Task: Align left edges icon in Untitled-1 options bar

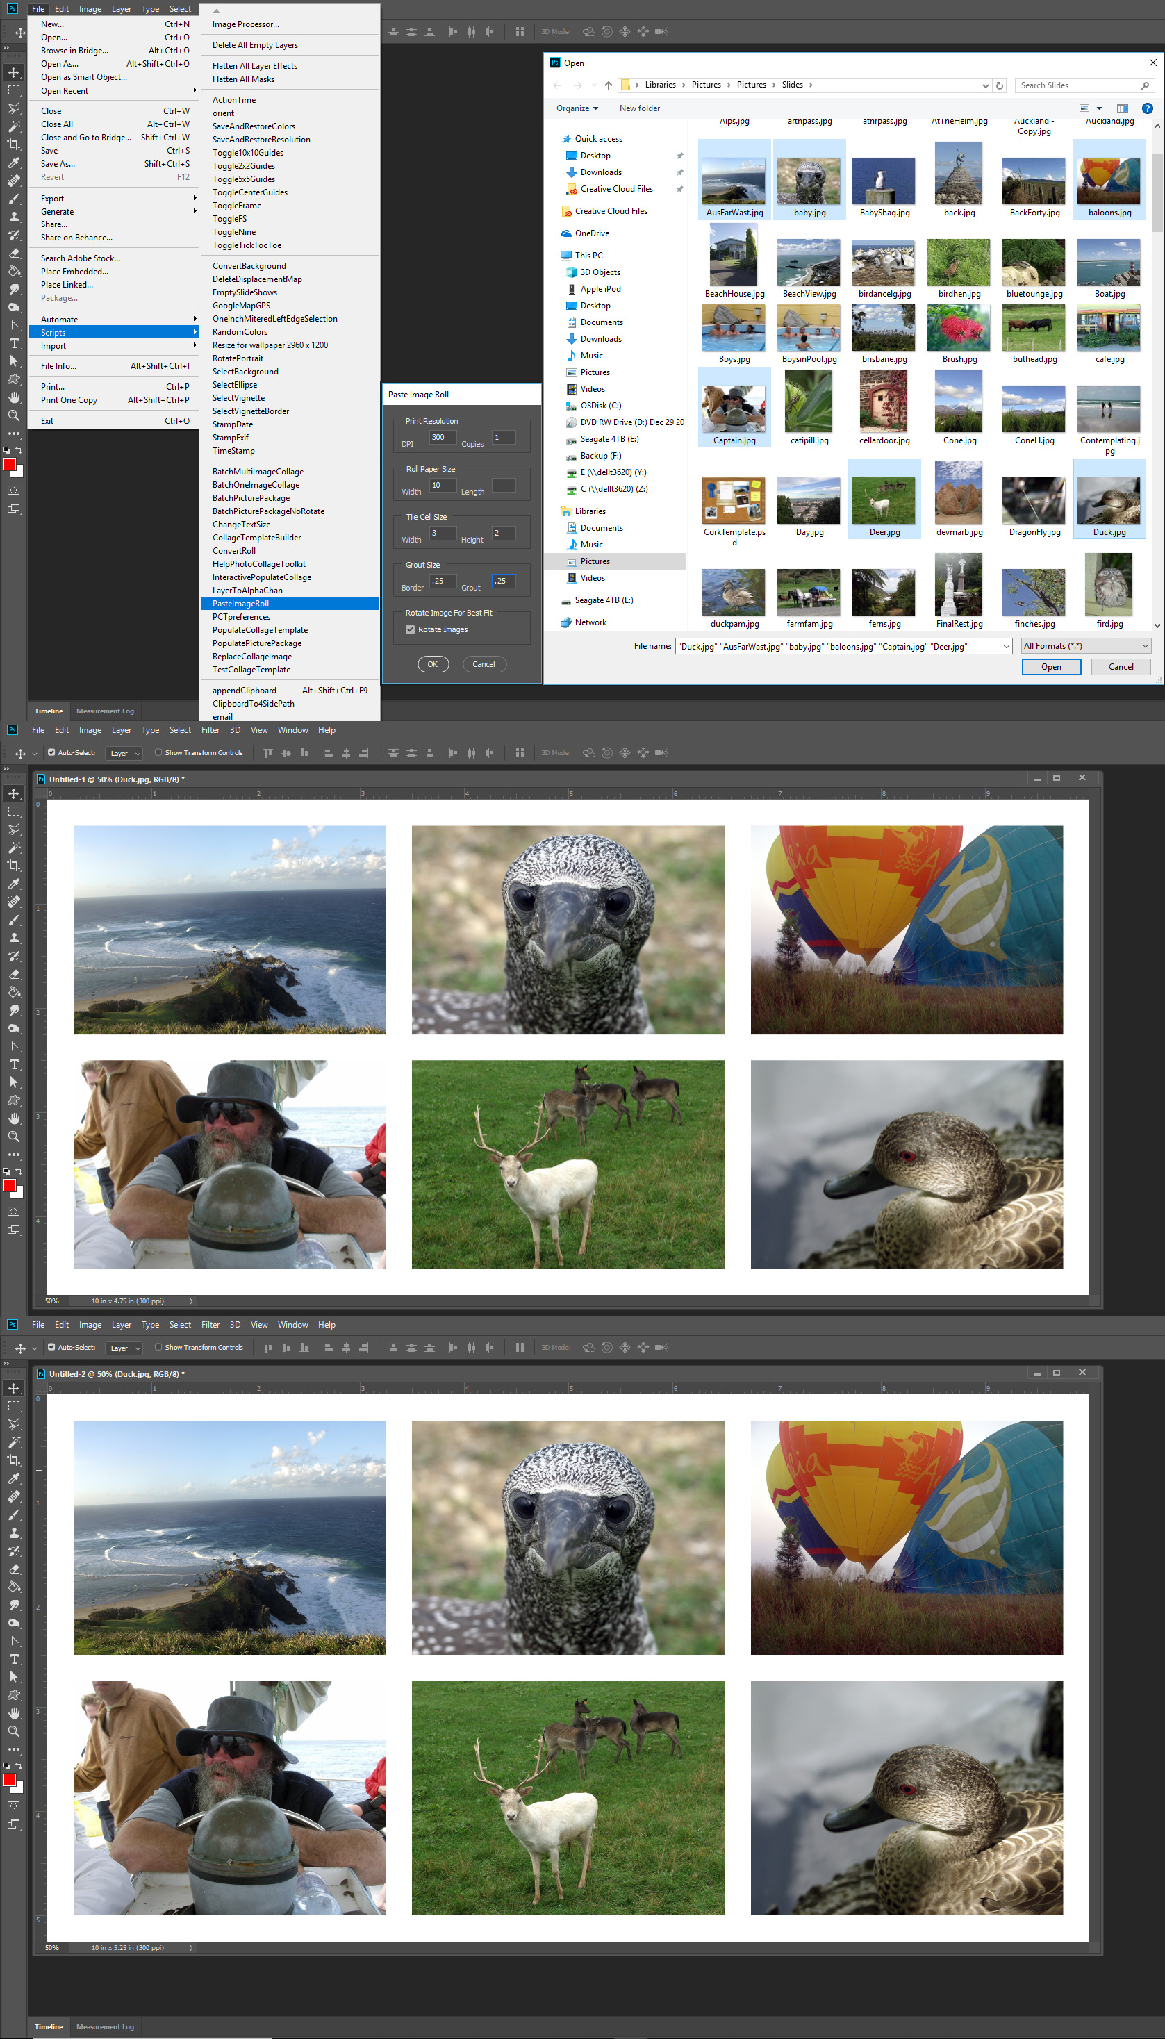Action: tap(328, 752)
